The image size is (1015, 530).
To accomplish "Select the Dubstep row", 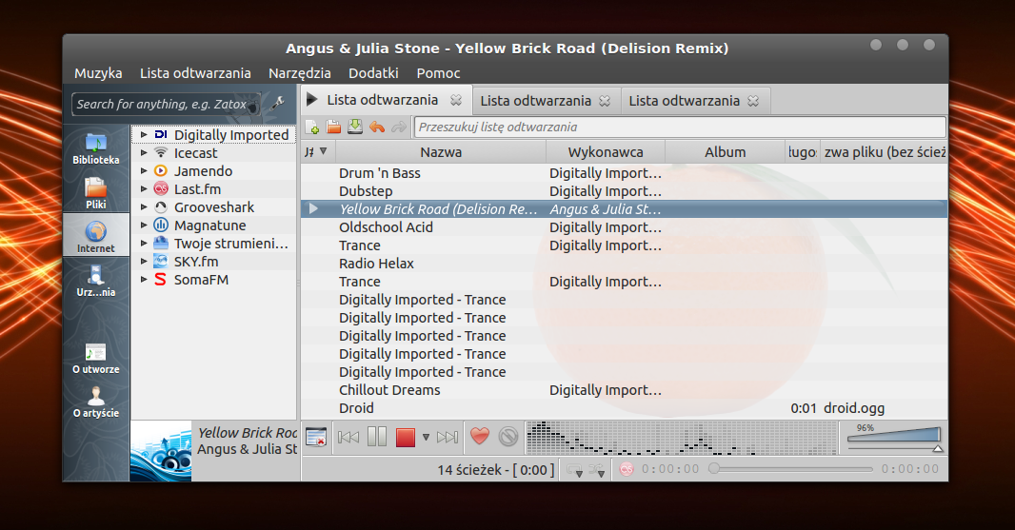I will [x=624, y=191].
